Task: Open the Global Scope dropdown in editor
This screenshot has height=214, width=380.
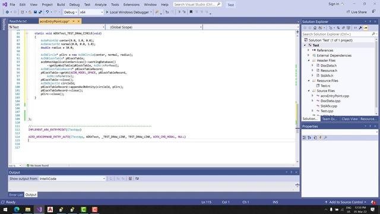Action: click(x=155, y=27)
